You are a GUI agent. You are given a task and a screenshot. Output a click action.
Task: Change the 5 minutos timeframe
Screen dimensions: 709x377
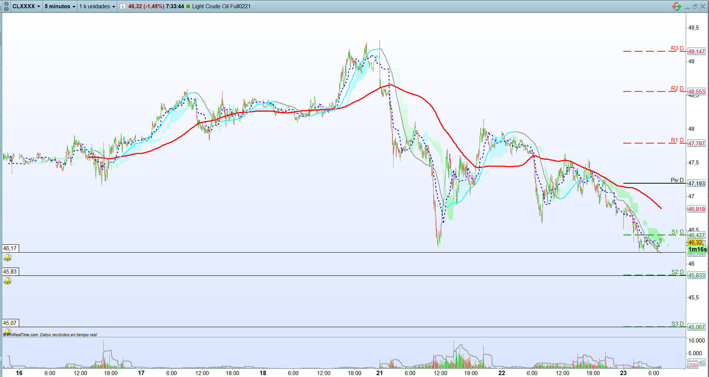[x=60, y=6]
